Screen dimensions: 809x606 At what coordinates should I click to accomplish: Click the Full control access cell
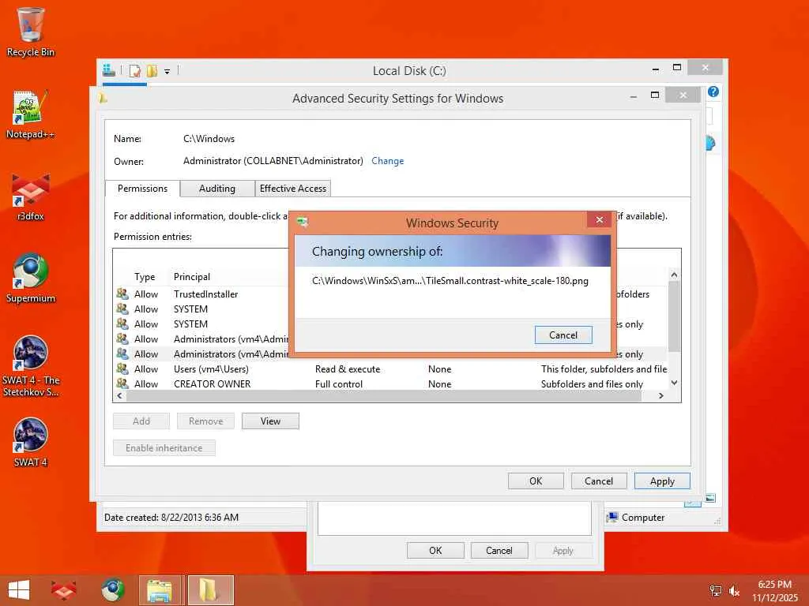click(339, 384)
